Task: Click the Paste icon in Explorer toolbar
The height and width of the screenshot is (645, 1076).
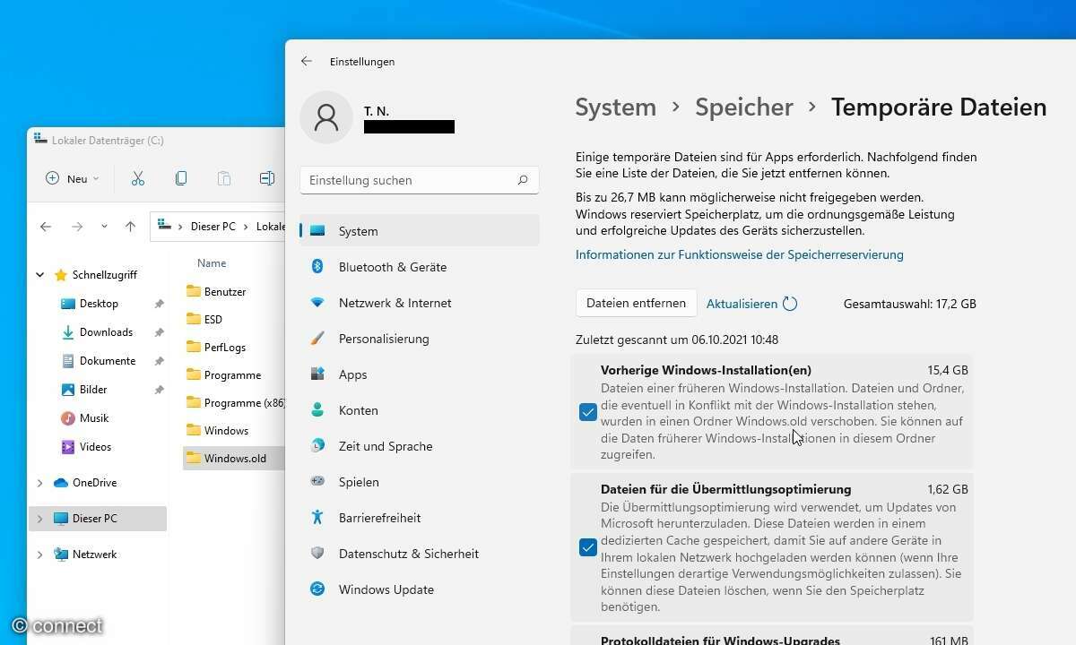Action: point(224,178)
